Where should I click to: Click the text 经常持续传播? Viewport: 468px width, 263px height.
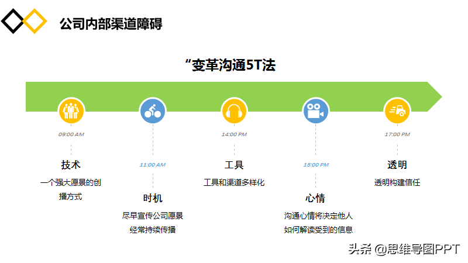point(153,230)
